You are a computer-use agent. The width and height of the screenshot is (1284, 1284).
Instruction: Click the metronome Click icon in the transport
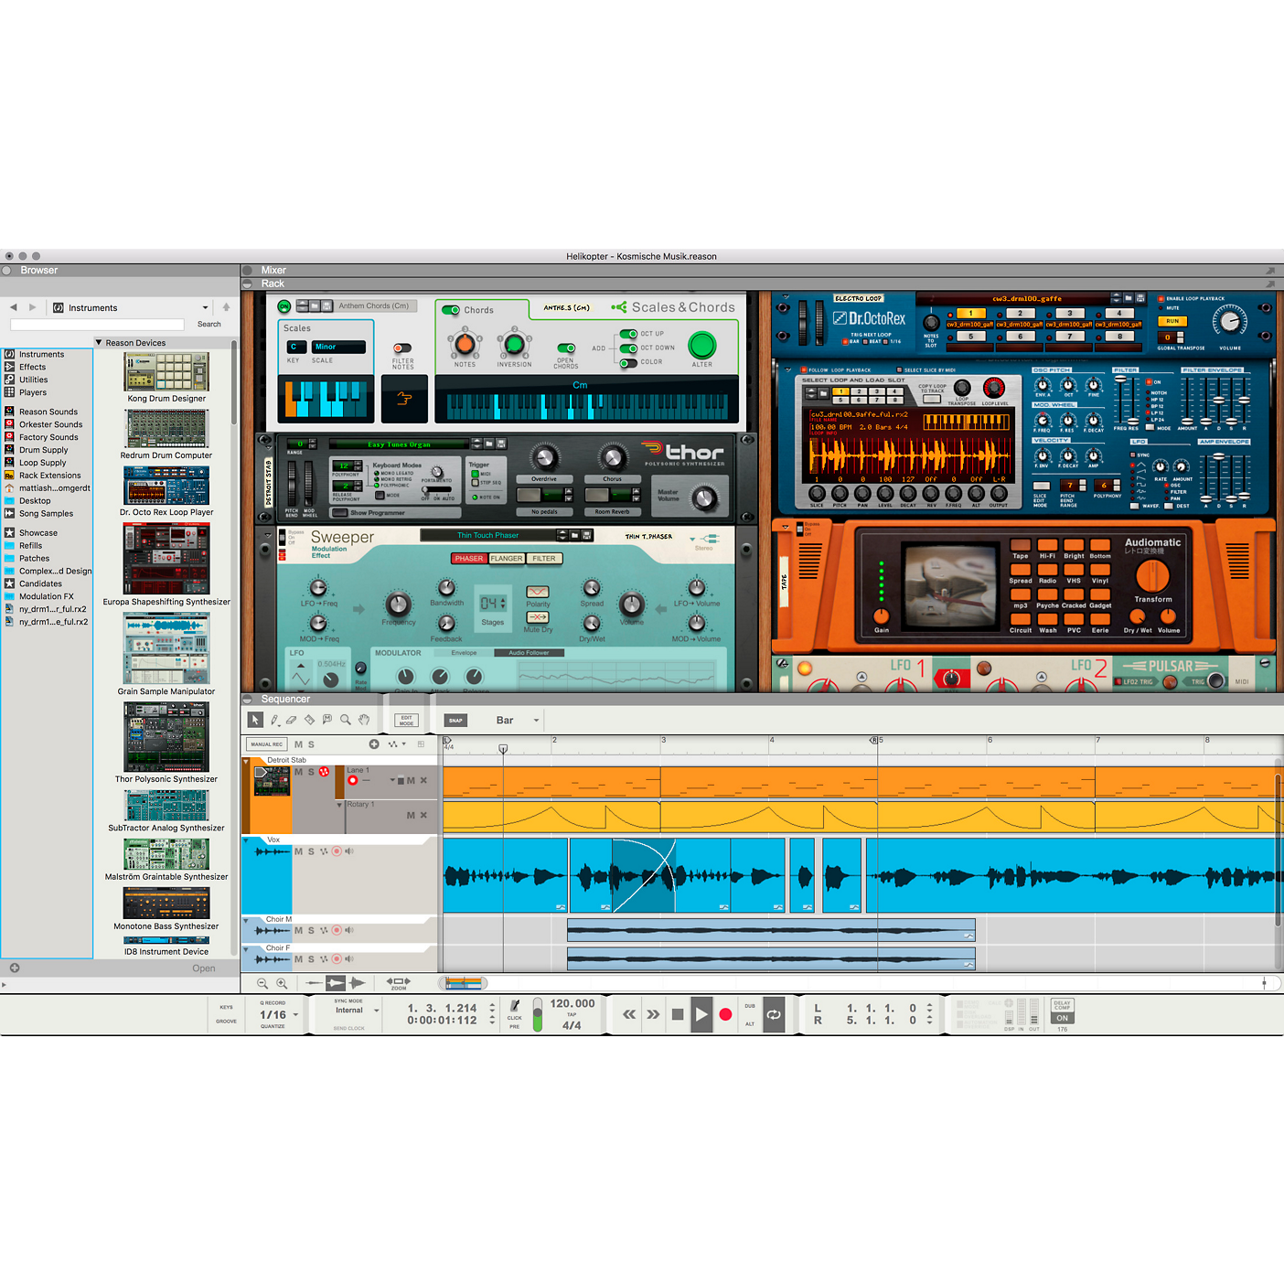point(515,1006)
